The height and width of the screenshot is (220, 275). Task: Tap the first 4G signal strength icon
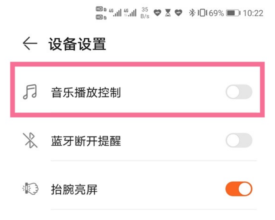pos(115,13)
